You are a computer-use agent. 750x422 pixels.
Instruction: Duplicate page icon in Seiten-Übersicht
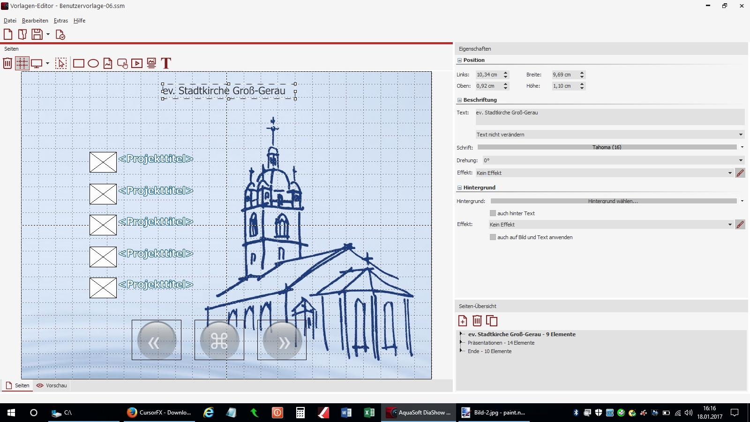(492, 321)
